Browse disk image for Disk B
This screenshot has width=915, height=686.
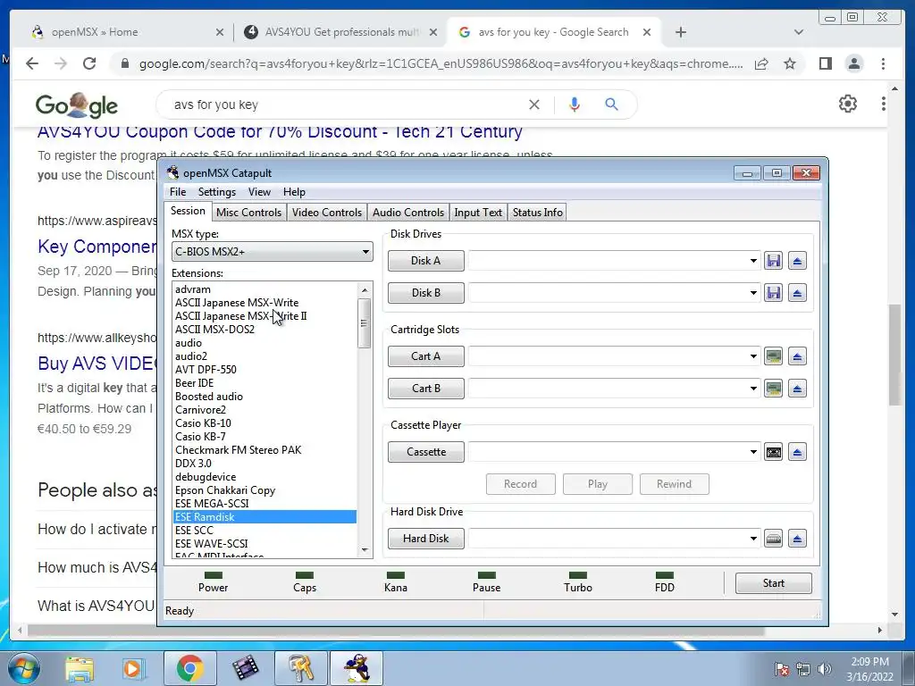point(773,293)
